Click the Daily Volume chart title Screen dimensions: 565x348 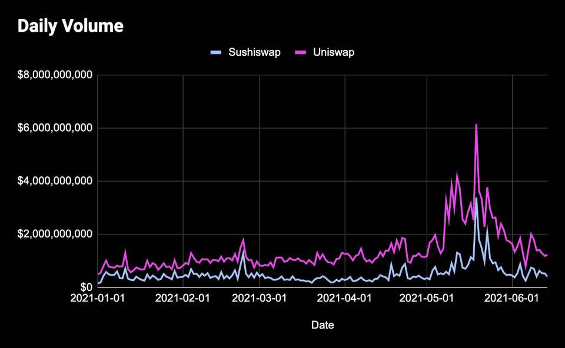click(71, 26)
